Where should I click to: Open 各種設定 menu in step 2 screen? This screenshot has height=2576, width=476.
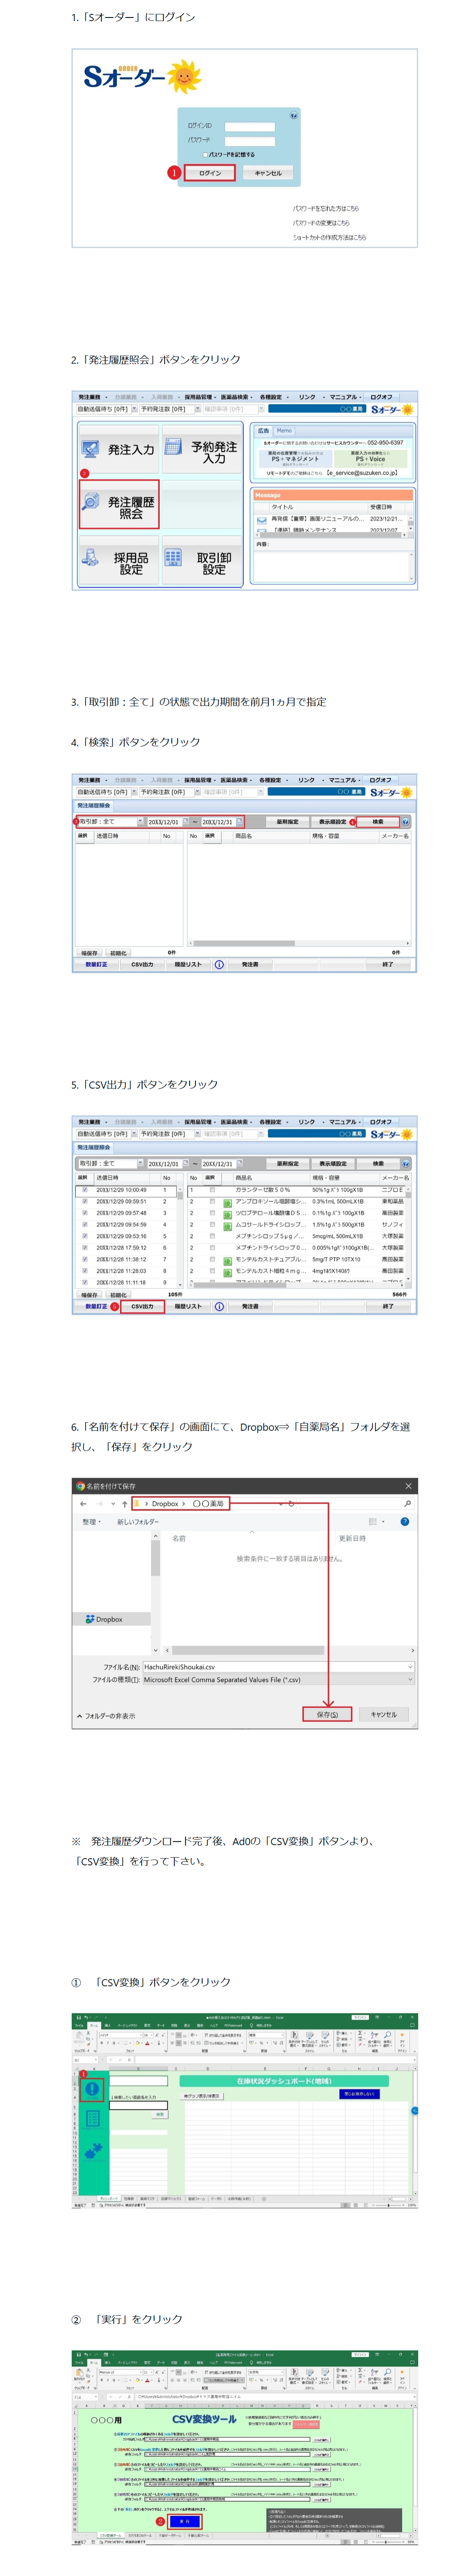(273, 397)
